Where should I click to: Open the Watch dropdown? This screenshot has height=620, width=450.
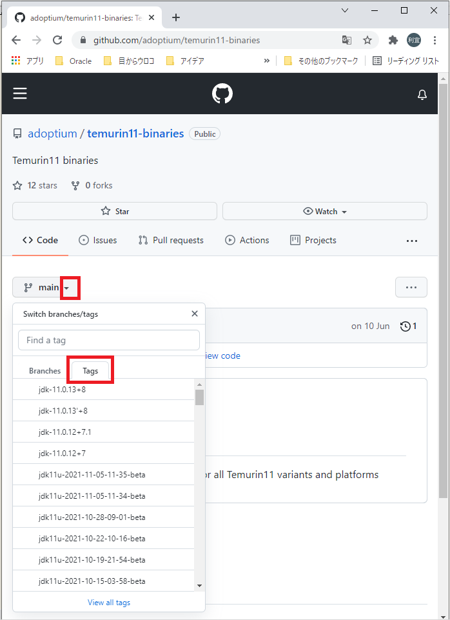tap(325, 211)
